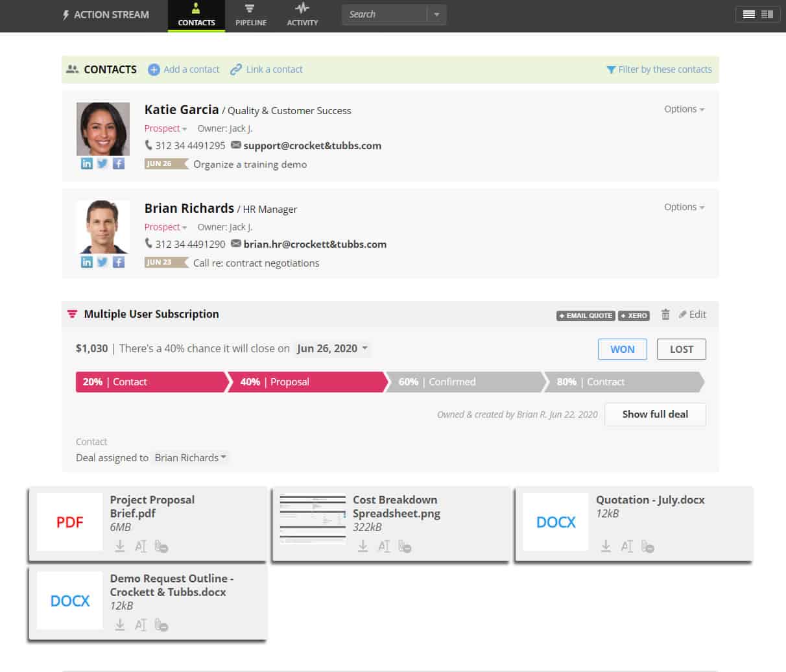Click envelope icon next to support email
The height and width of the screenshot is (672, 786).
click(236, 145)
